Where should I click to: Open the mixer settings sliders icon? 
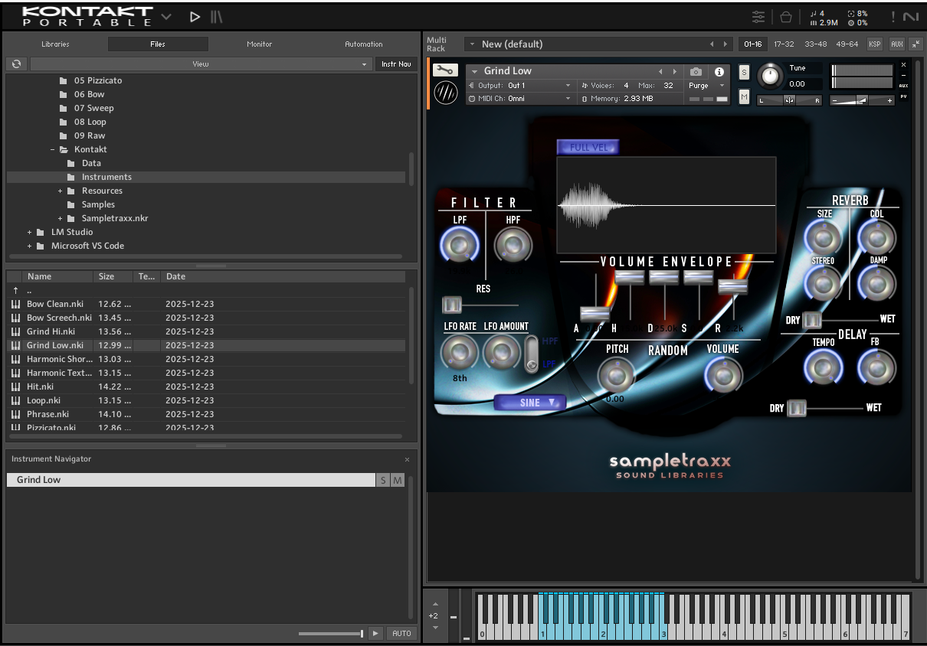758,17
